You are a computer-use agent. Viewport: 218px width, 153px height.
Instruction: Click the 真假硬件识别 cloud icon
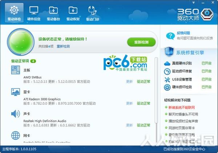click(167, 63)
